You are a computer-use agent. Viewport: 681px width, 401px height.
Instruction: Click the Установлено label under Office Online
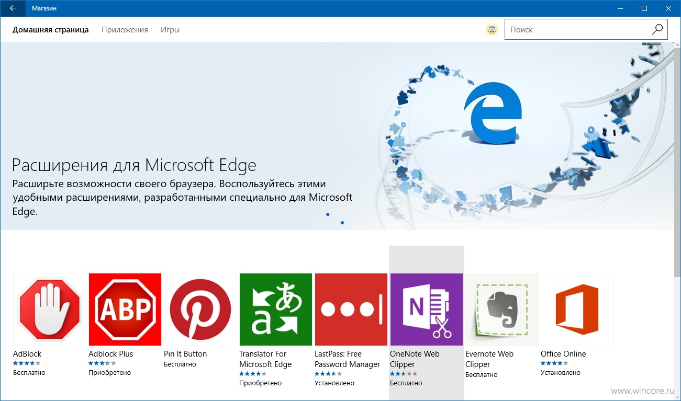(x=561, y=373)
